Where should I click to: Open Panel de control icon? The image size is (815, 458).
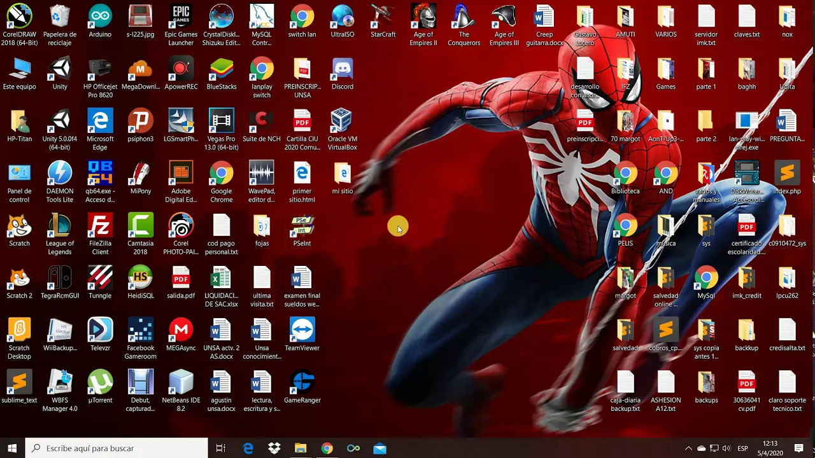(19, 182)
